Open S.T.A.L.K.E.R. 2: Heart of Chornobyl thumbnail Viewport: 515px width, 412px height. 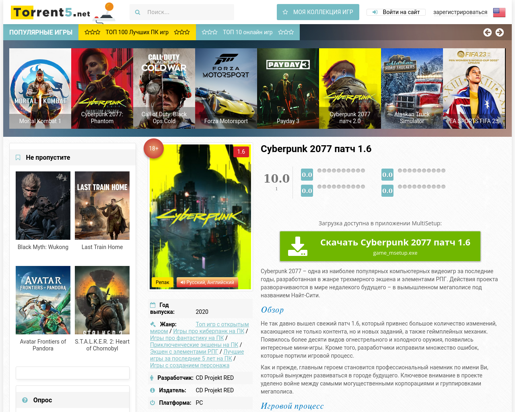[102, 300]
